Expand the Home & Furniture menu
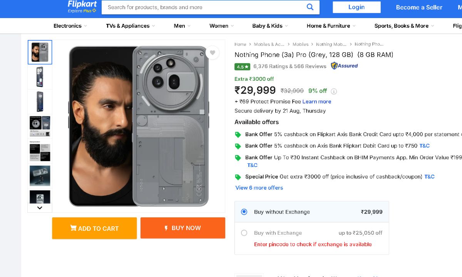The height and width of the screenshot is (277, 462). coord(331,26)
